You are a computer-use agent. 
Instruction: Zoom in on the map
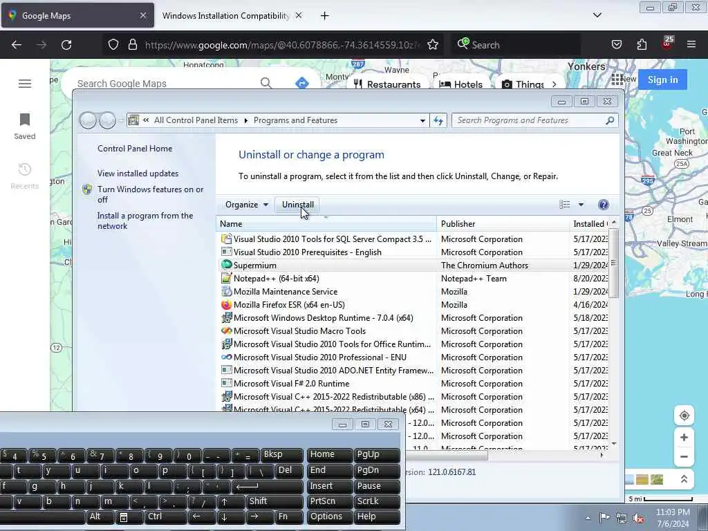[x=684, y=438]
